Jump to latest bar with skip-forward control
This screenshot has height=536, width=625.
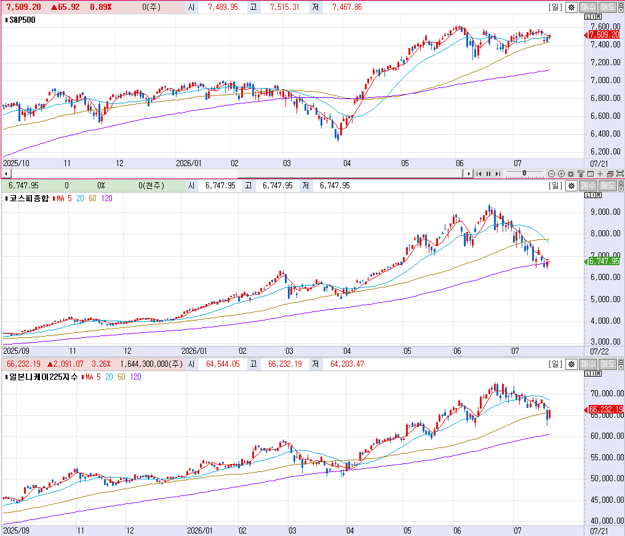click(x=498, y=174)
